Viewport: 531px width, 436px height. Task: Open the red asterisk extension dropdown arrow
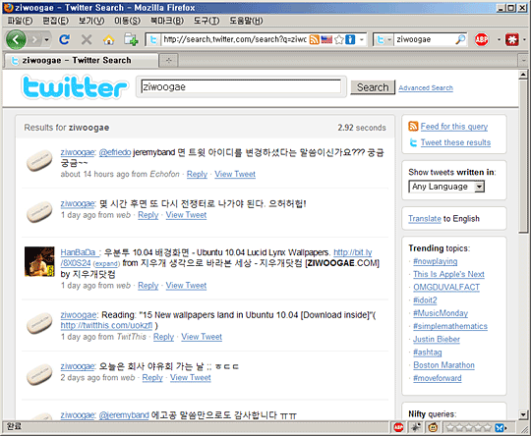pos(524,40)
